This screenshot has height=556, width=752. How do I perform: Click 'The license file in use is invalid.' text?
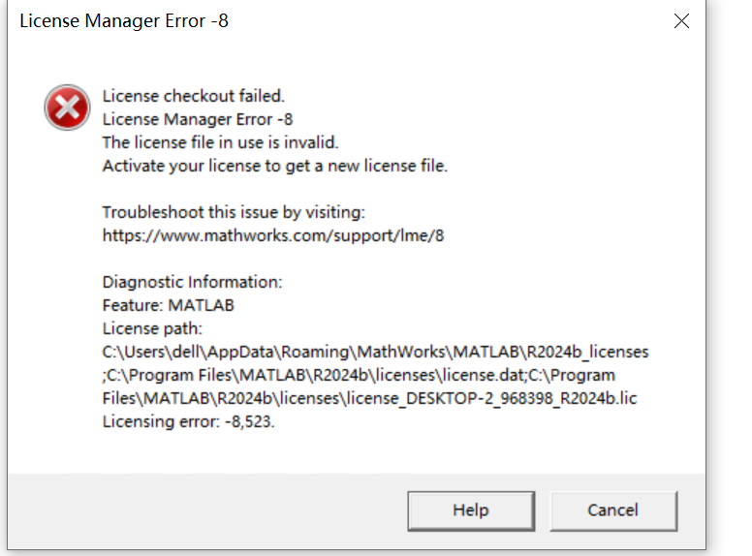220,142
